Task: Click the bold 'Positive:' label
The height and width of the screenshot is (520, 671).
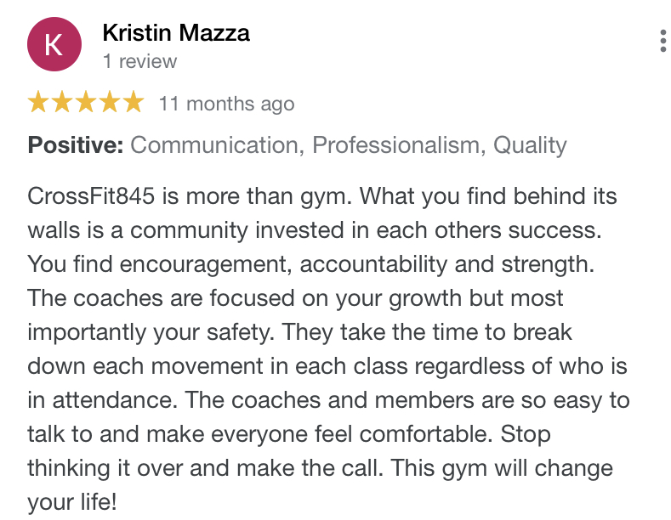Action: coord(76,145)
